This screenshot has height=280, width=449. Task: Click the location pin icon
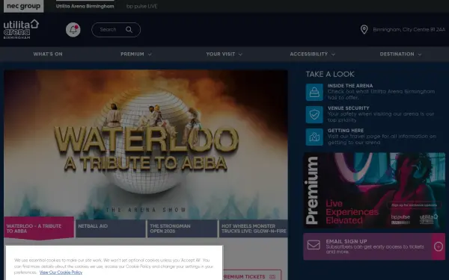click(364, 29)
